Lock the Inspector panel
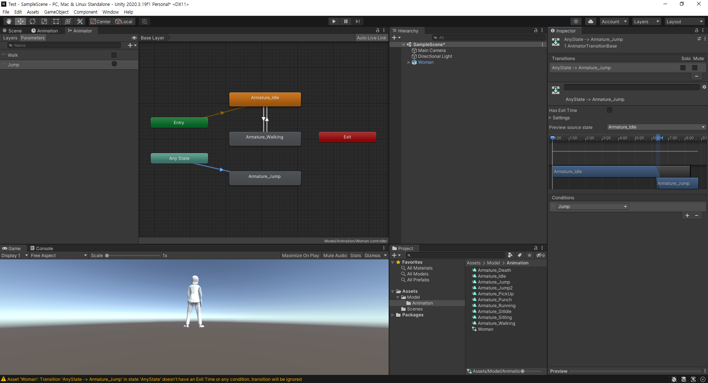This screenshot has width=708, height=383. (697, 31)
